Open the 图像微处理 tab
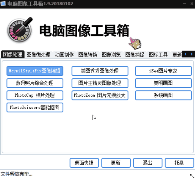Screen dimensions: 195x179 click(38, 55)
